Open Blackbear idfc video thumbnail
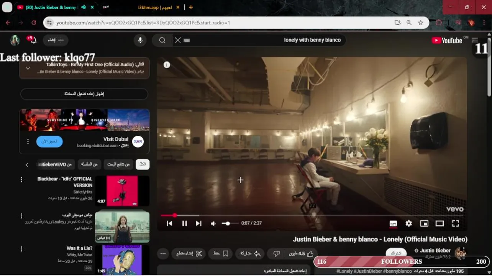492x276 pixels. [x=122, y=191]
